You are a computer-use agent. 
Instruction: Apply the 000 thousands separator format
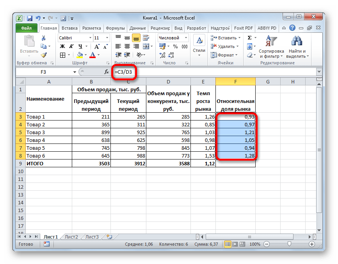click(x=185, y=46)
